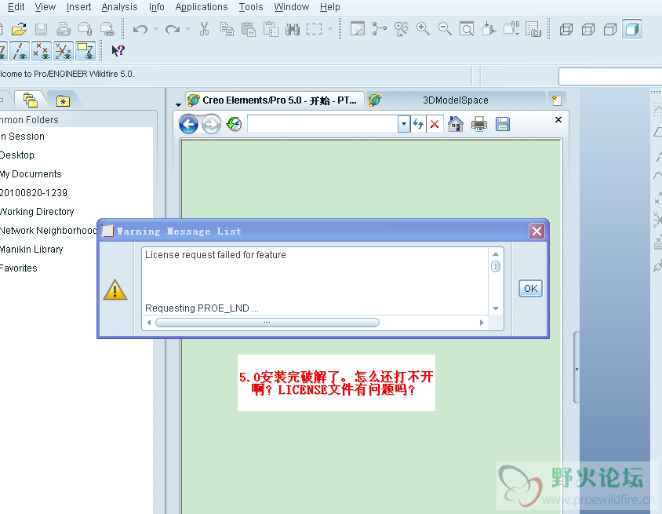Open the Tools menu
Viewport: 662px width, 514px height.
coord(251,7)
